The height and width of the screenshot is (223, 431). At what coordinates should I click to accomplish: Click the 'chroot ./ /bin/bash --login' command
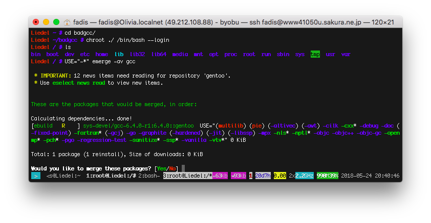(x=127, y=40)
